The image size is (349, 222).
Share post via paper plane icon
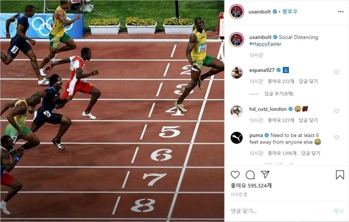click(265, 175)
